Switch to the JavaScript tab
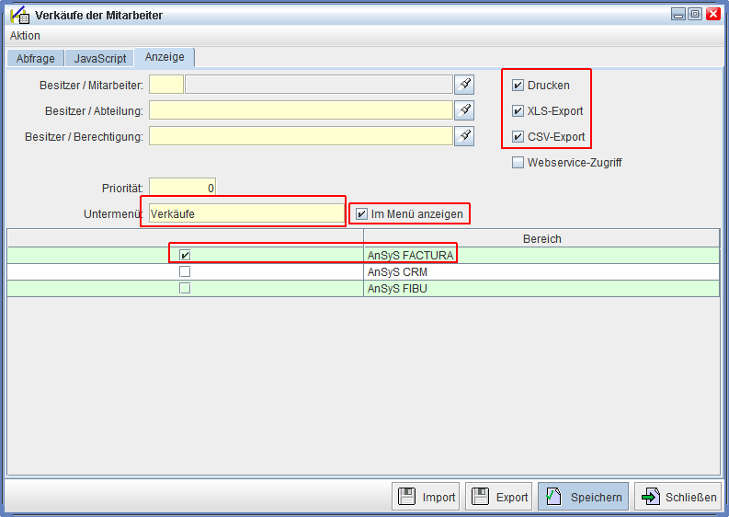Image resolution: width=729 pixels, height=517 pixels. click(x=100, y=58)
